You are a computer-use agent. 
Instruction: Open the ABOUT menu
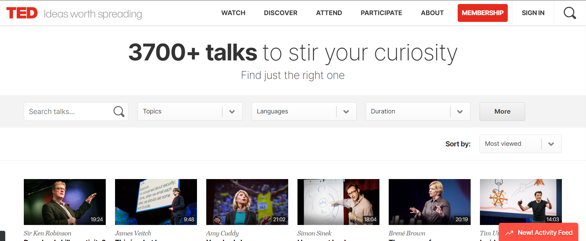[432, 13]
